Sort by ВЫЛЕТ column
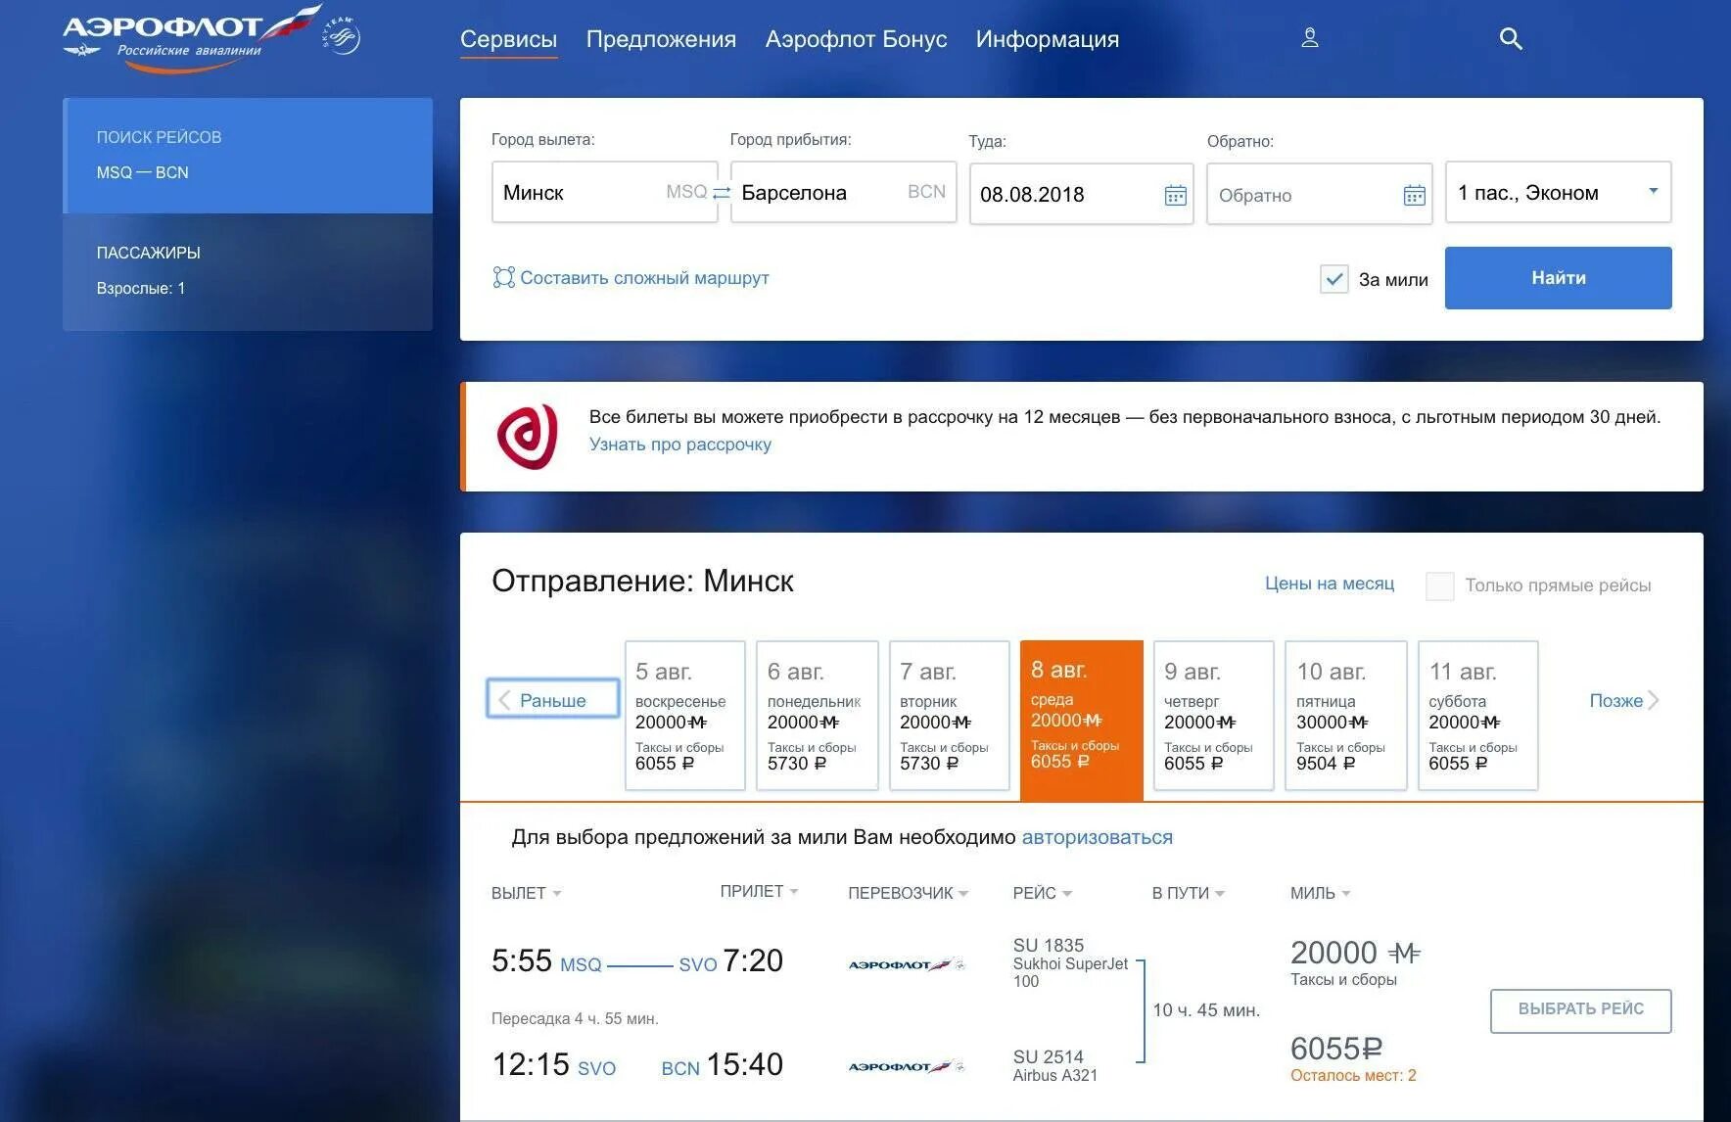Screen dimensions: 1731x1122 [x=527, y=893]
